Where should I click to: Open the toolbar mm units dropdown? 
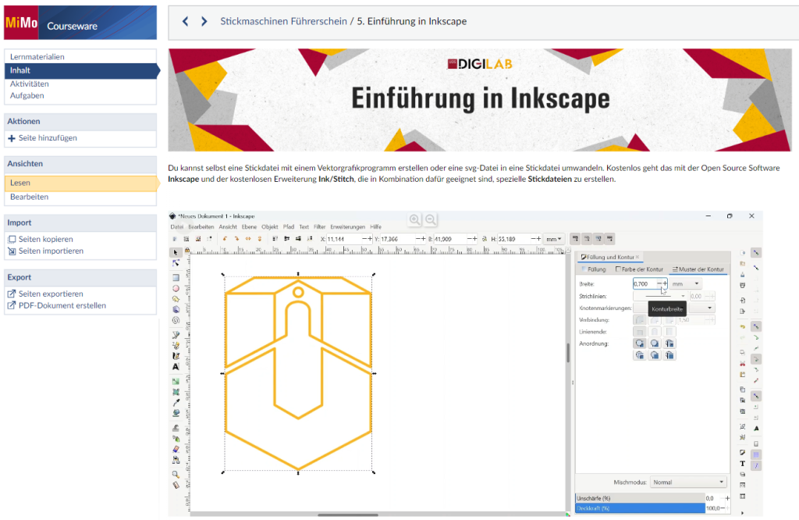(553, 239)
